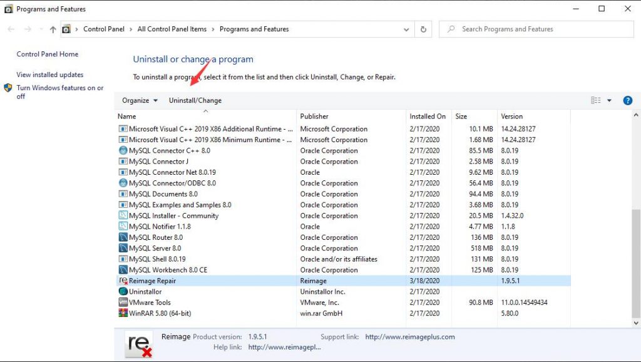
Task: Sort list by Name column header
Action: pyautogui.click(x=205, y=116)
